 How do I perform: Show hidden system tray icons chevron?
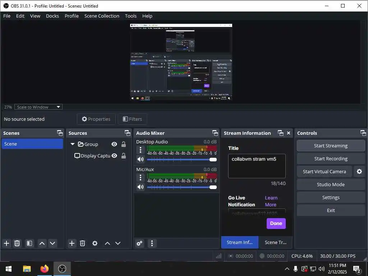(287, 269)
